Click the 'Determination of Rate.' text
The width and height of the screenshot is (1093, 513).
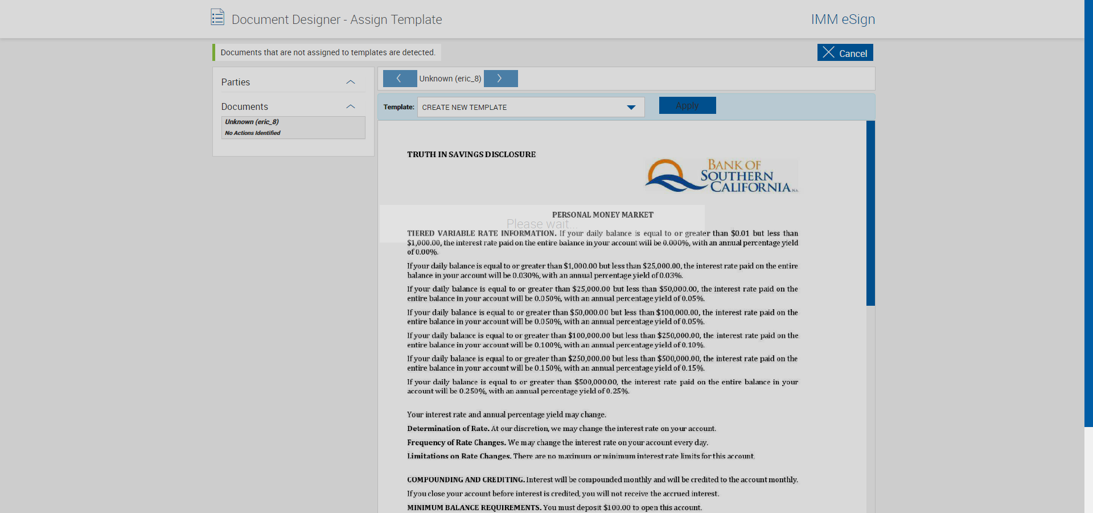tap(448, 429)
